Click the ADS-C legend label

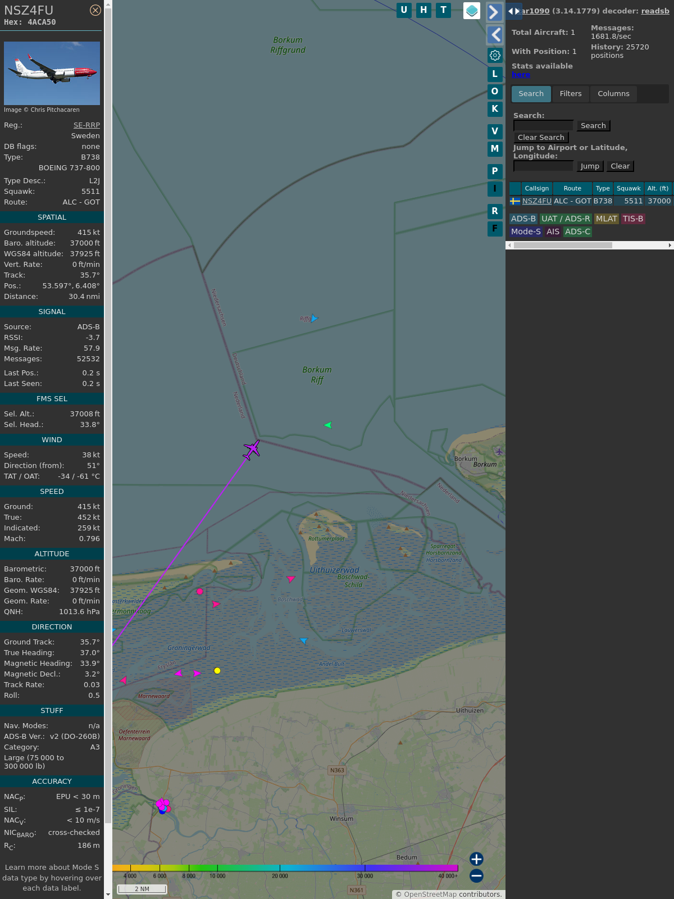[x=577, y=232]
